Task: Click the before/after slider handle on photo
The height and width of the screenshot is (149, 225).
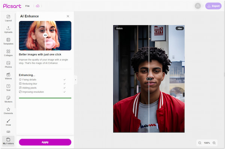Action: (149, 79)
